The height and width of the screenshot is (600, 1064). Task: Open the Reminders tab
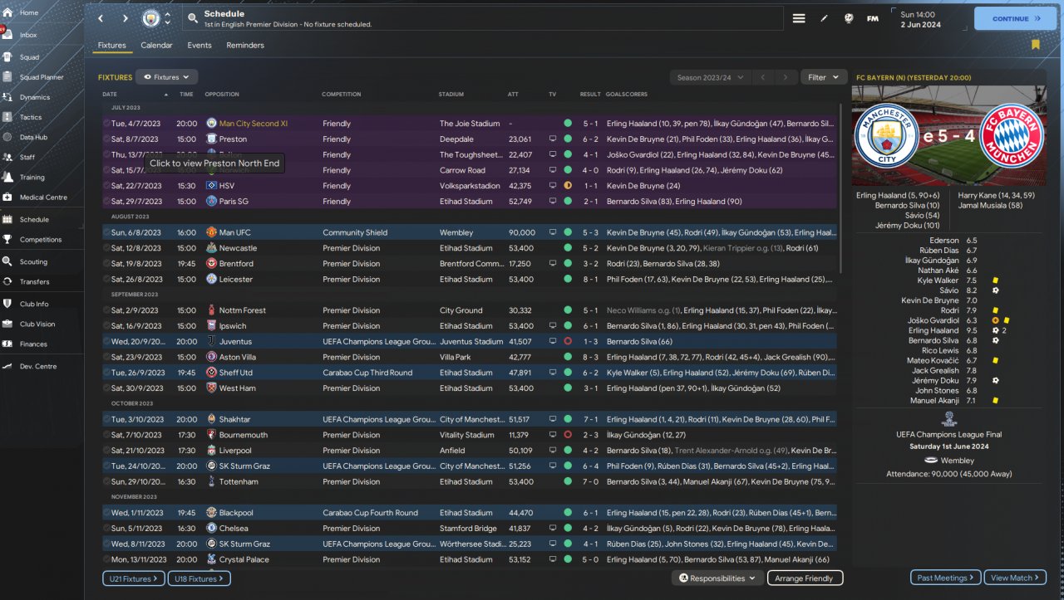[x=245, y=46]
